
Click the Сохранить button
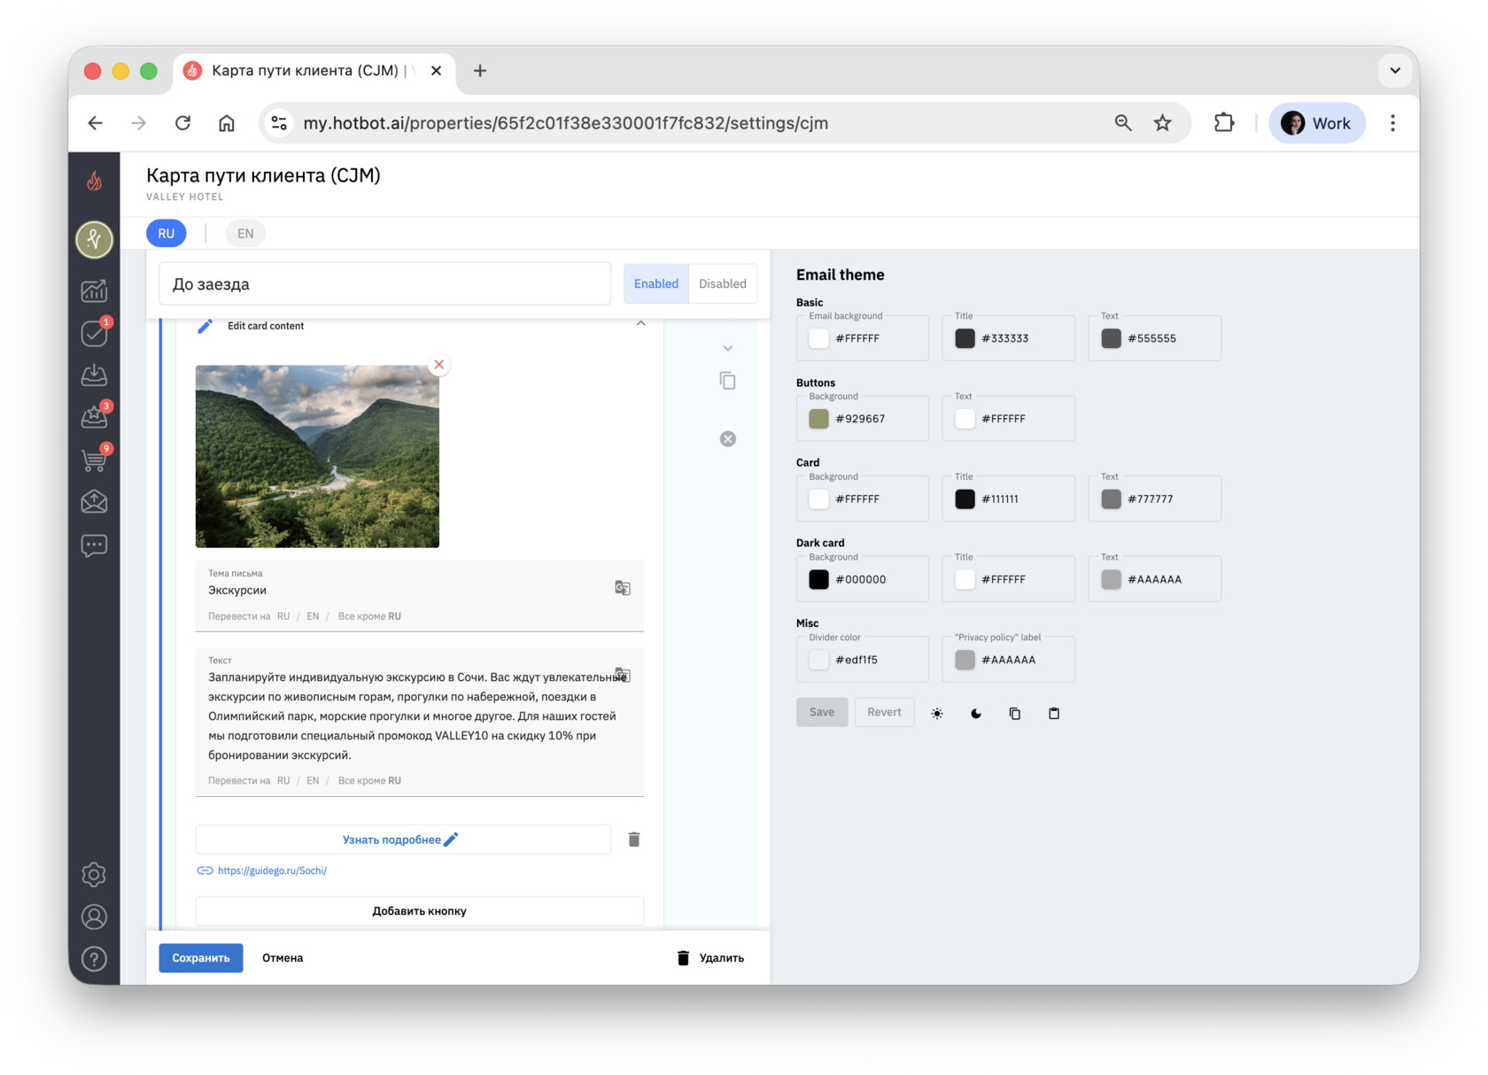201,958
